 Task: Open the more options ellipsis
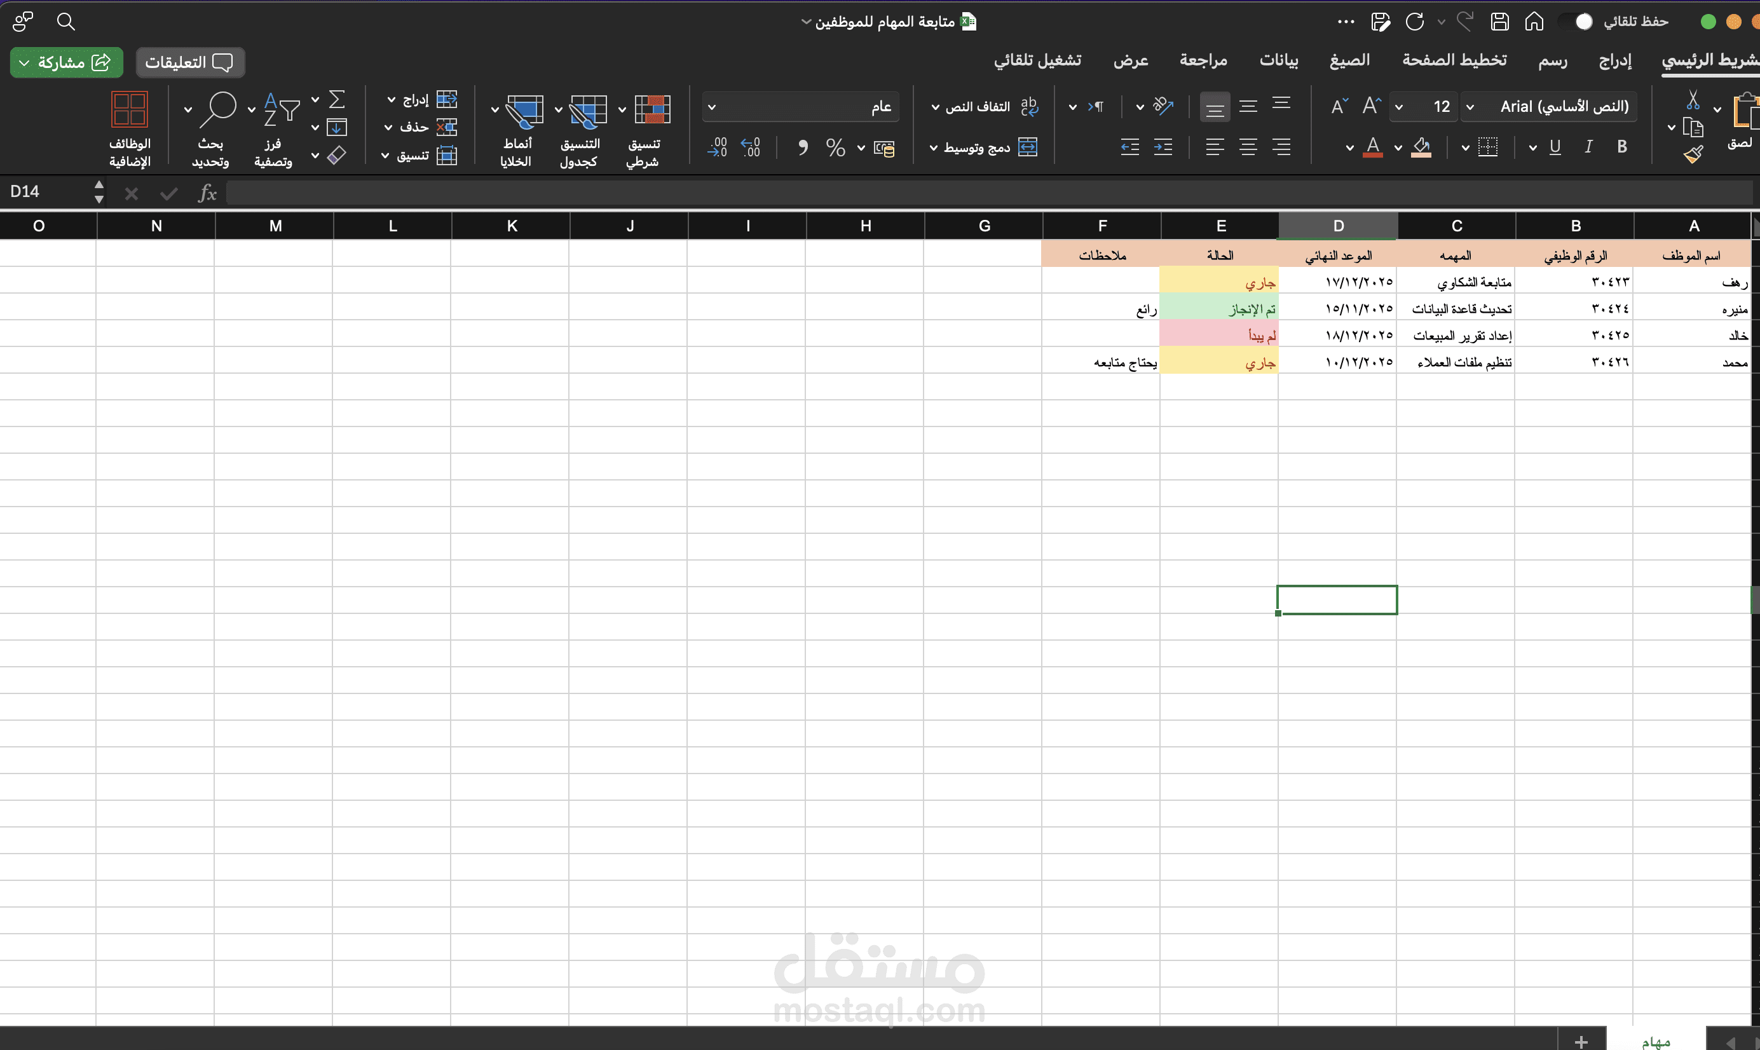click(x=1346, y=22)
